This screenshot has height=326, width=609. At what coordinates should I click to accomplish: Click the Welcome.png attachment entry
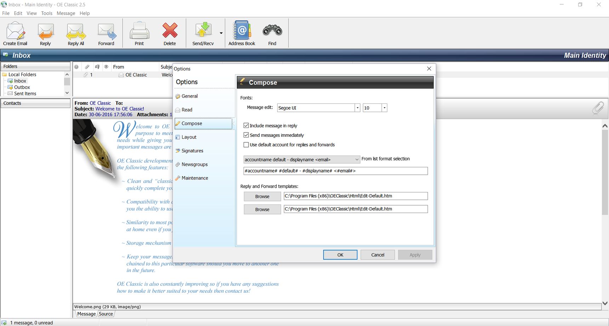click(x=107, y=307)
